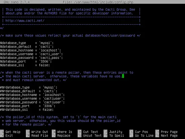The width and height of the screenshot is (185, 139).
Task: Click the To Spell shortcut
Action: 116,135
